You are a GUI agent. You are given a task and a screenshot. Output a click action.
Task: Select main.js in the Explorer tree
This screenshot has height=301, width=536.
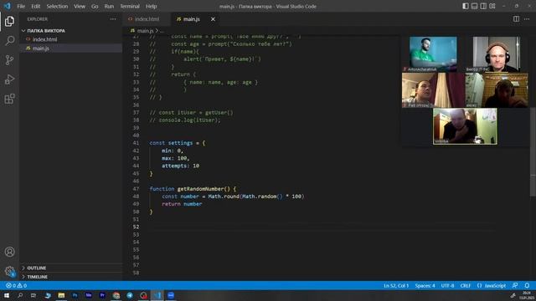70,48
